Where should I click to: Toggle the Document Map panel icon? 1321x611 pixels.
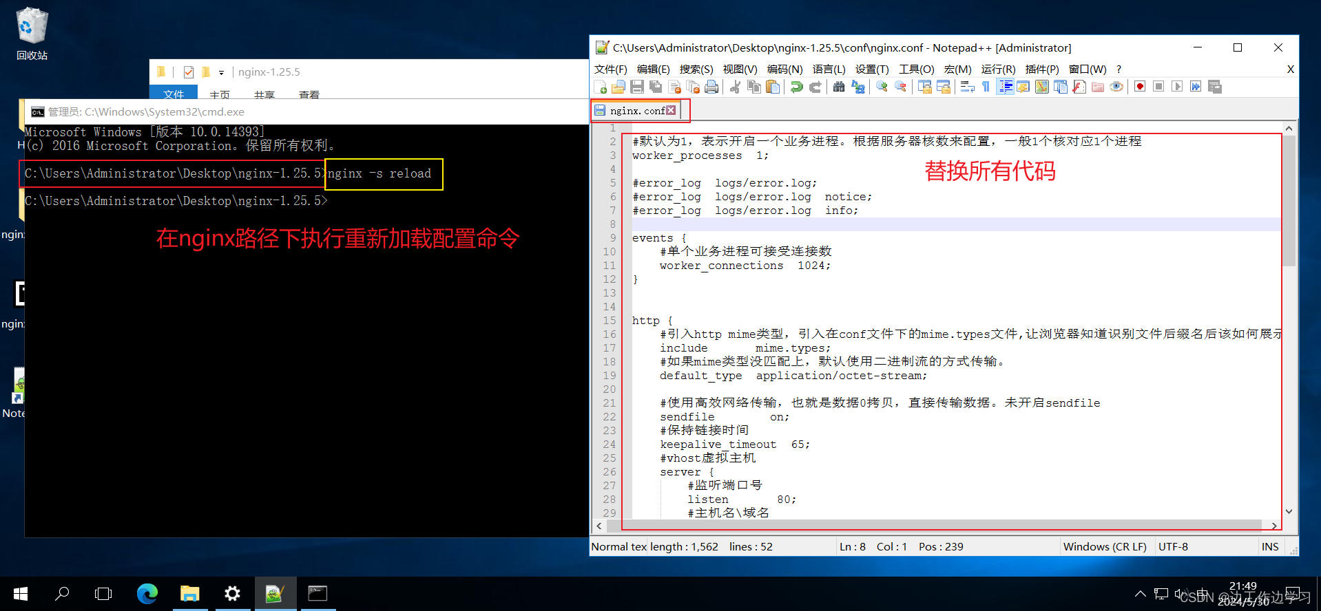pos(1042,87)
